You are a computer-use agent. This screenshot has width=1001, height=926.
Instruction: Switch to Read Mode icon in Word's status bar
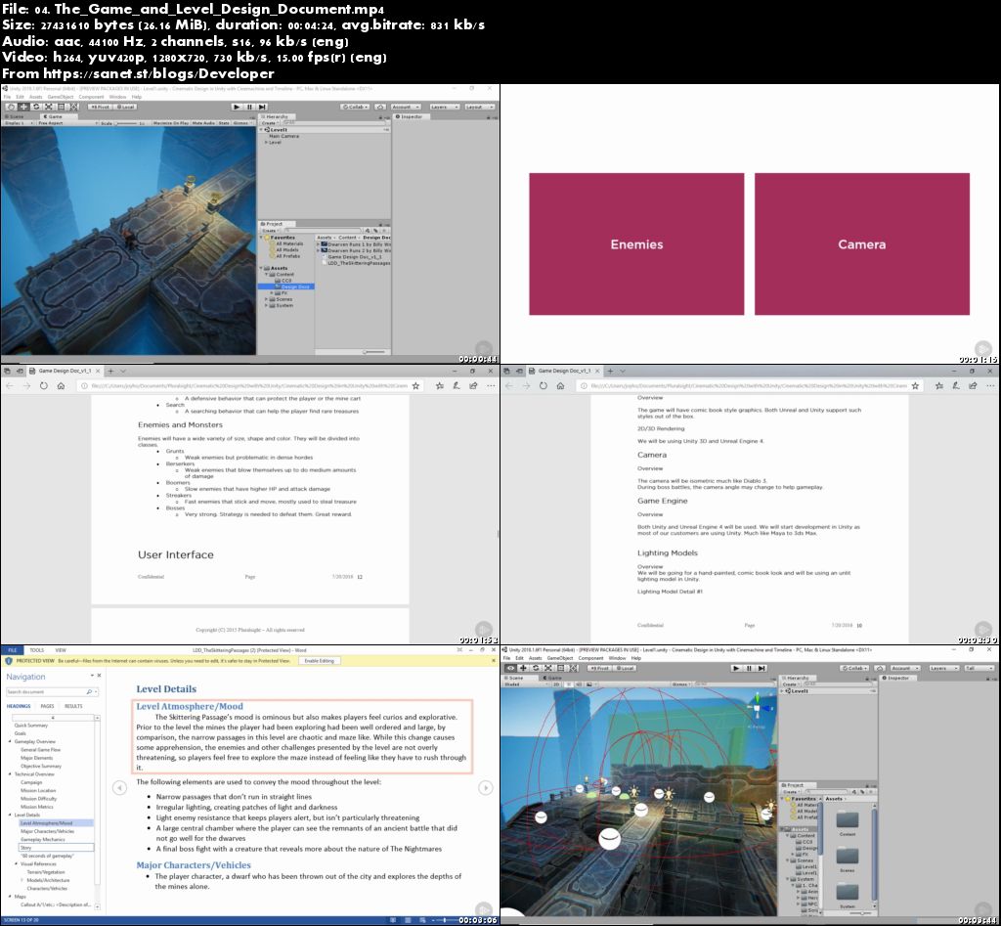394,920
